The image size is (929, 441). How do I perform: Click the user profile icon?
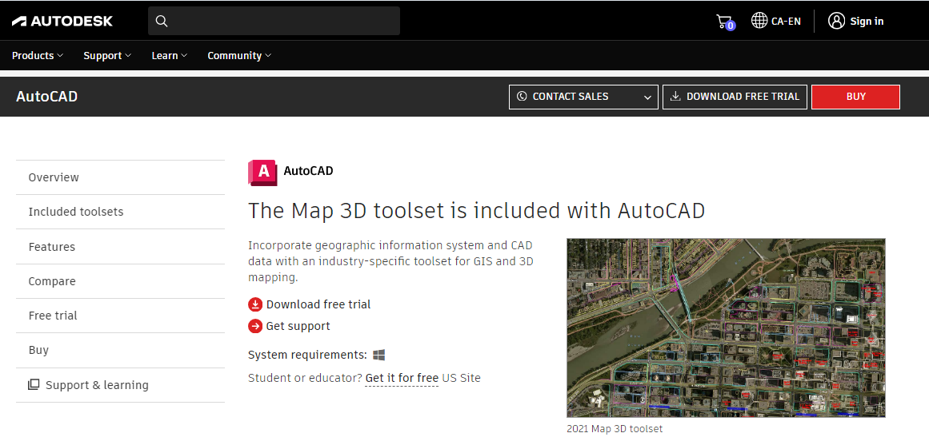click(836, 21)
